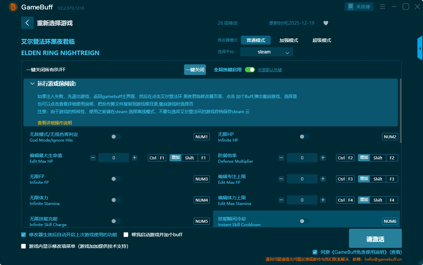Select super mode tab (超级模式)
The height and width of the screenshot is (265, 423).
point(322,40)
